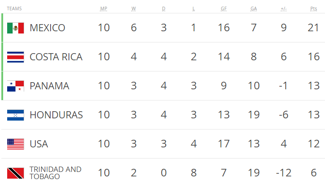Click Mexico's 21 points value

coord(313,28)
